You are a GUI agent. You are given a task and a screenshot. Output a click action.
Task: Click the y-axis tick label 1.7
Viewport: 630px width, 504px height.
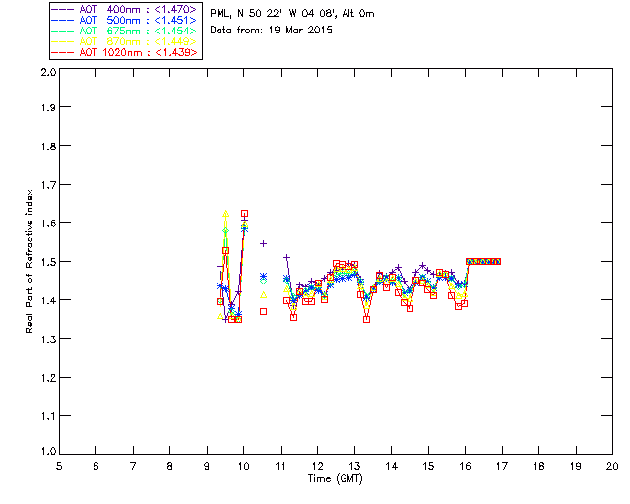pos(48,185)
